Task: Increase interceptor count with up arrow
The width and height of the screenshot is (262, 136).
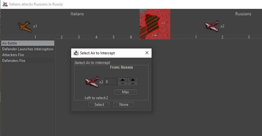Action: click(123, 80)
